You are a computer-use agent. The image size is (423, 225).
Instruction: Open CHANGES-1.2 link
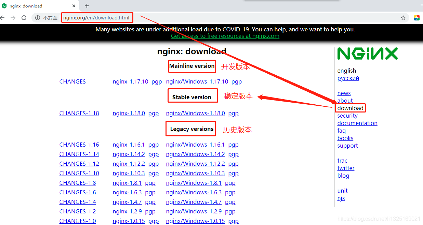[x=78, y=211]
